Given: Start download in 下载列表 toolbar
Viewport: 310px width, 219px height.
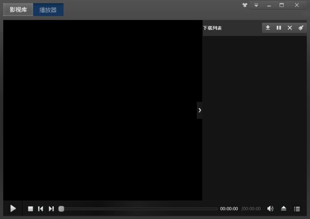Looking at the screenshot, I should tap(268, 28).
